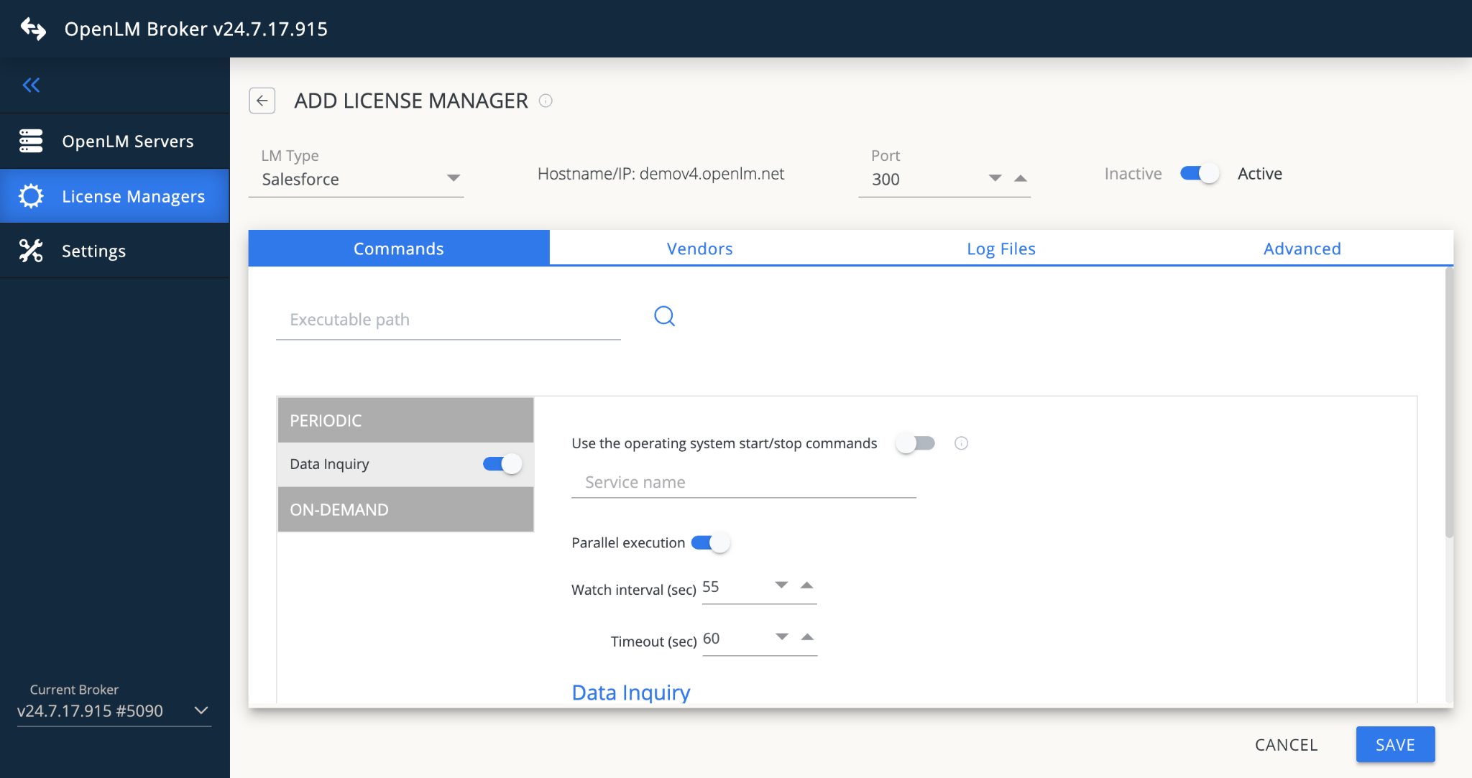Open Settings via the wrench icon
The height and width of the screenshot is (778, 1472).
coord(32,251)
